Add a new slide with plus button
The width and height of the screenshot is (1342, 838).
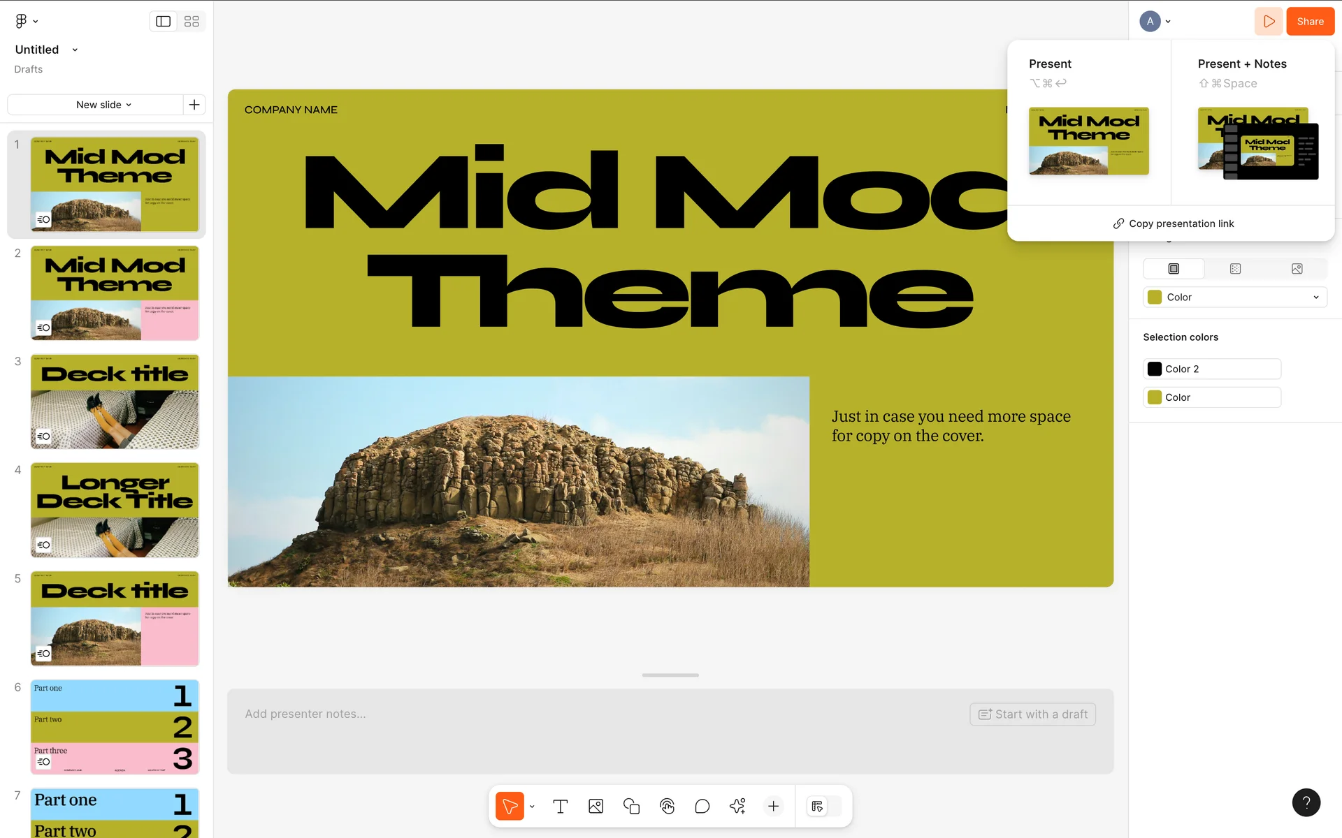194,105
